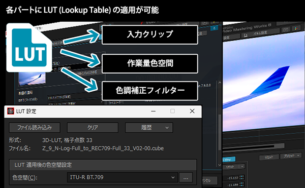
Task: Click the クリア clear button
Action: [x=93, y=128]
